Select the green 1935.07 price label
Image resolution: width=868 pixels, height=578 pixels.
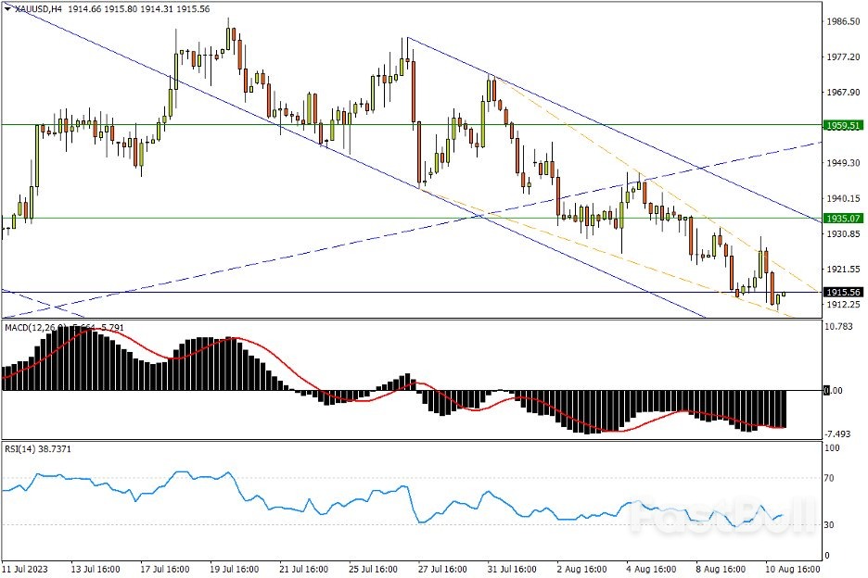(843, 219)
